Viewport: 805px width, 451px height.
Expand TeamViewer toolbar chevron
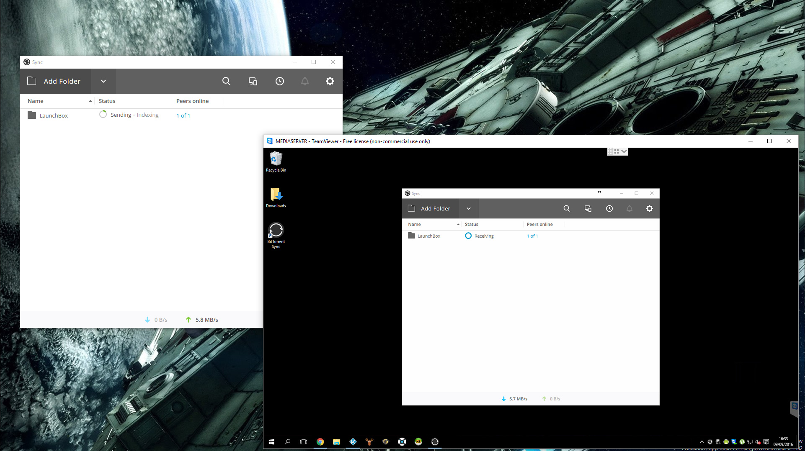[x=624, y=151]
